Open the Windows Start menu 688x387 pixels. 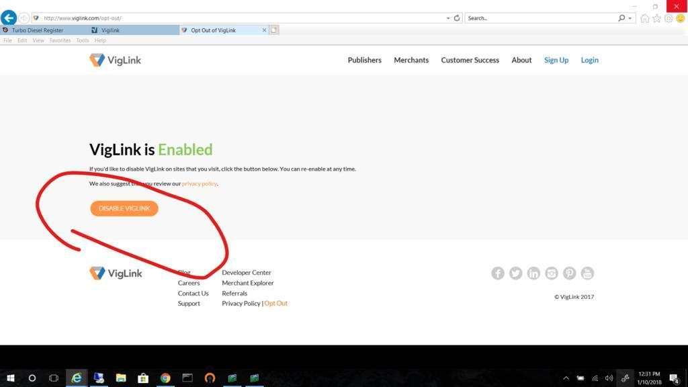click(x=11, y=378)
